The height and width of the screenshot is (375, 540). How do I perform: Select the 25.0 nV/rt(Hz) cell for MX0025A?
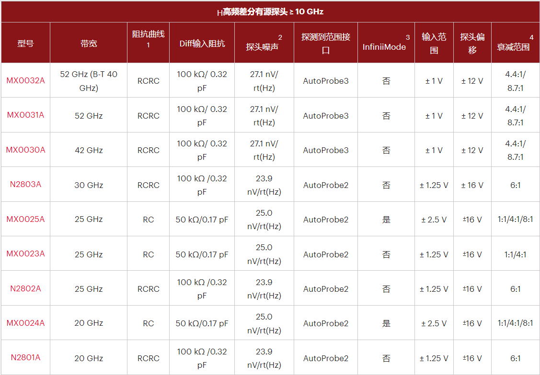[264, 219]
